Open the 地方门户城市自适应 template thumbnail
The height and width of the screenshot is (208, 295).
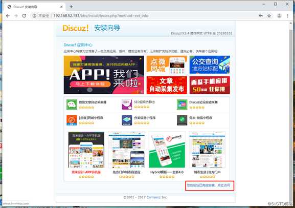tap(127, 150)
